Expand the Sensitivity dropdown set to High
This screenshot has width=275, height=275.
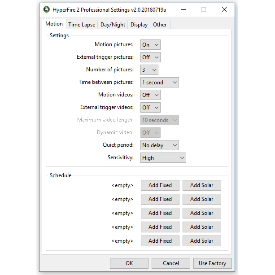click(x=163, y=158)
